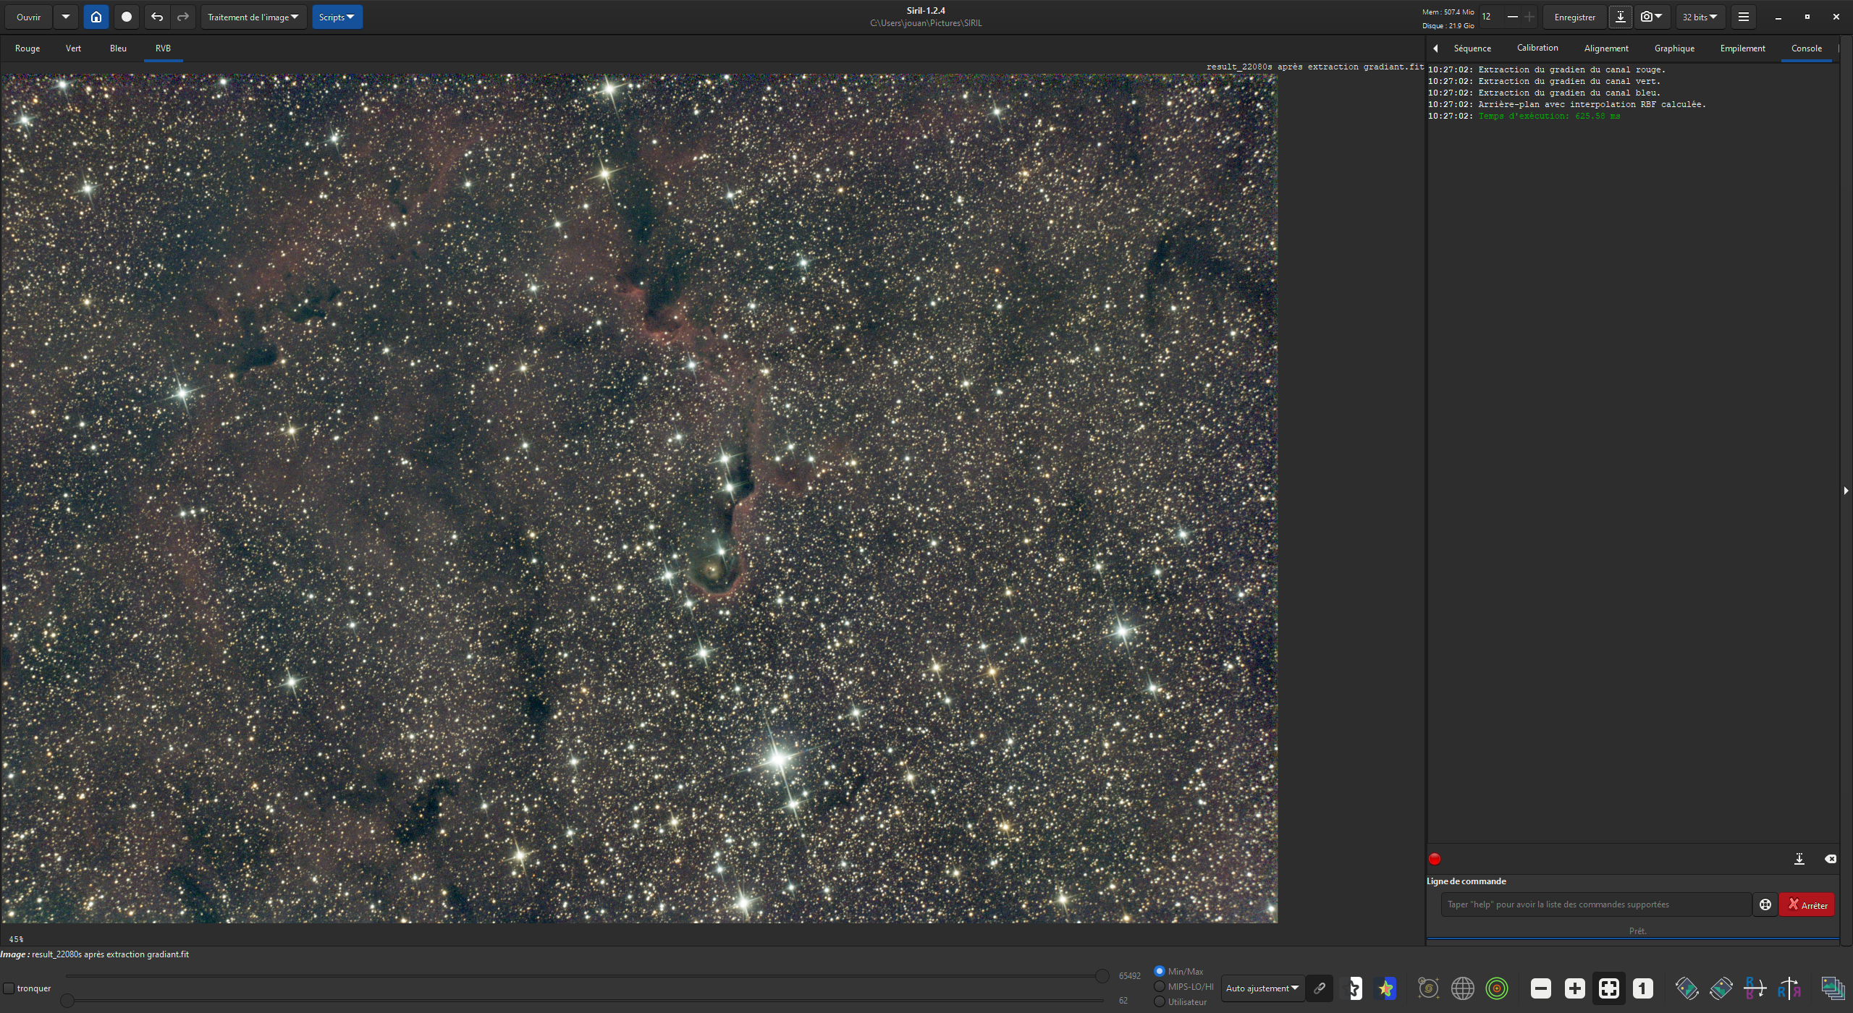Open the Traitement de l'image menu
The width and height of the screenshot is (1853, 1013).
[253, 17]
